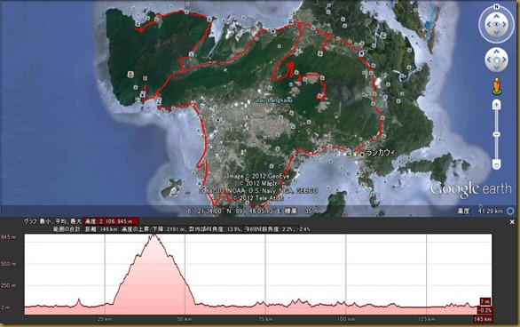Click the 100 km axis label

(x=346, y=319)
